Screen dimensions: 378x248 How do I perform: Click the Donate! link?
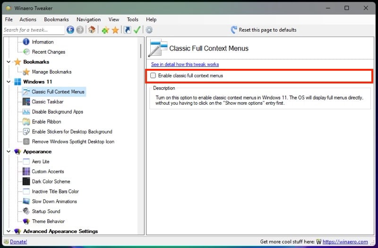click(18, 241)
